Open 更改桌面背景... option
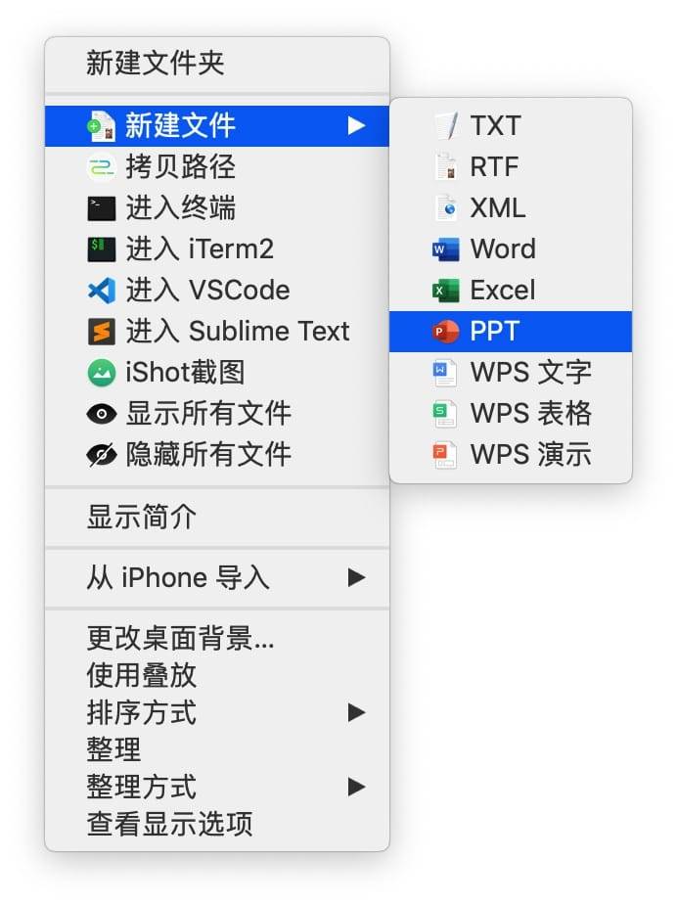677x904 pixels. (x=180, y=639)
